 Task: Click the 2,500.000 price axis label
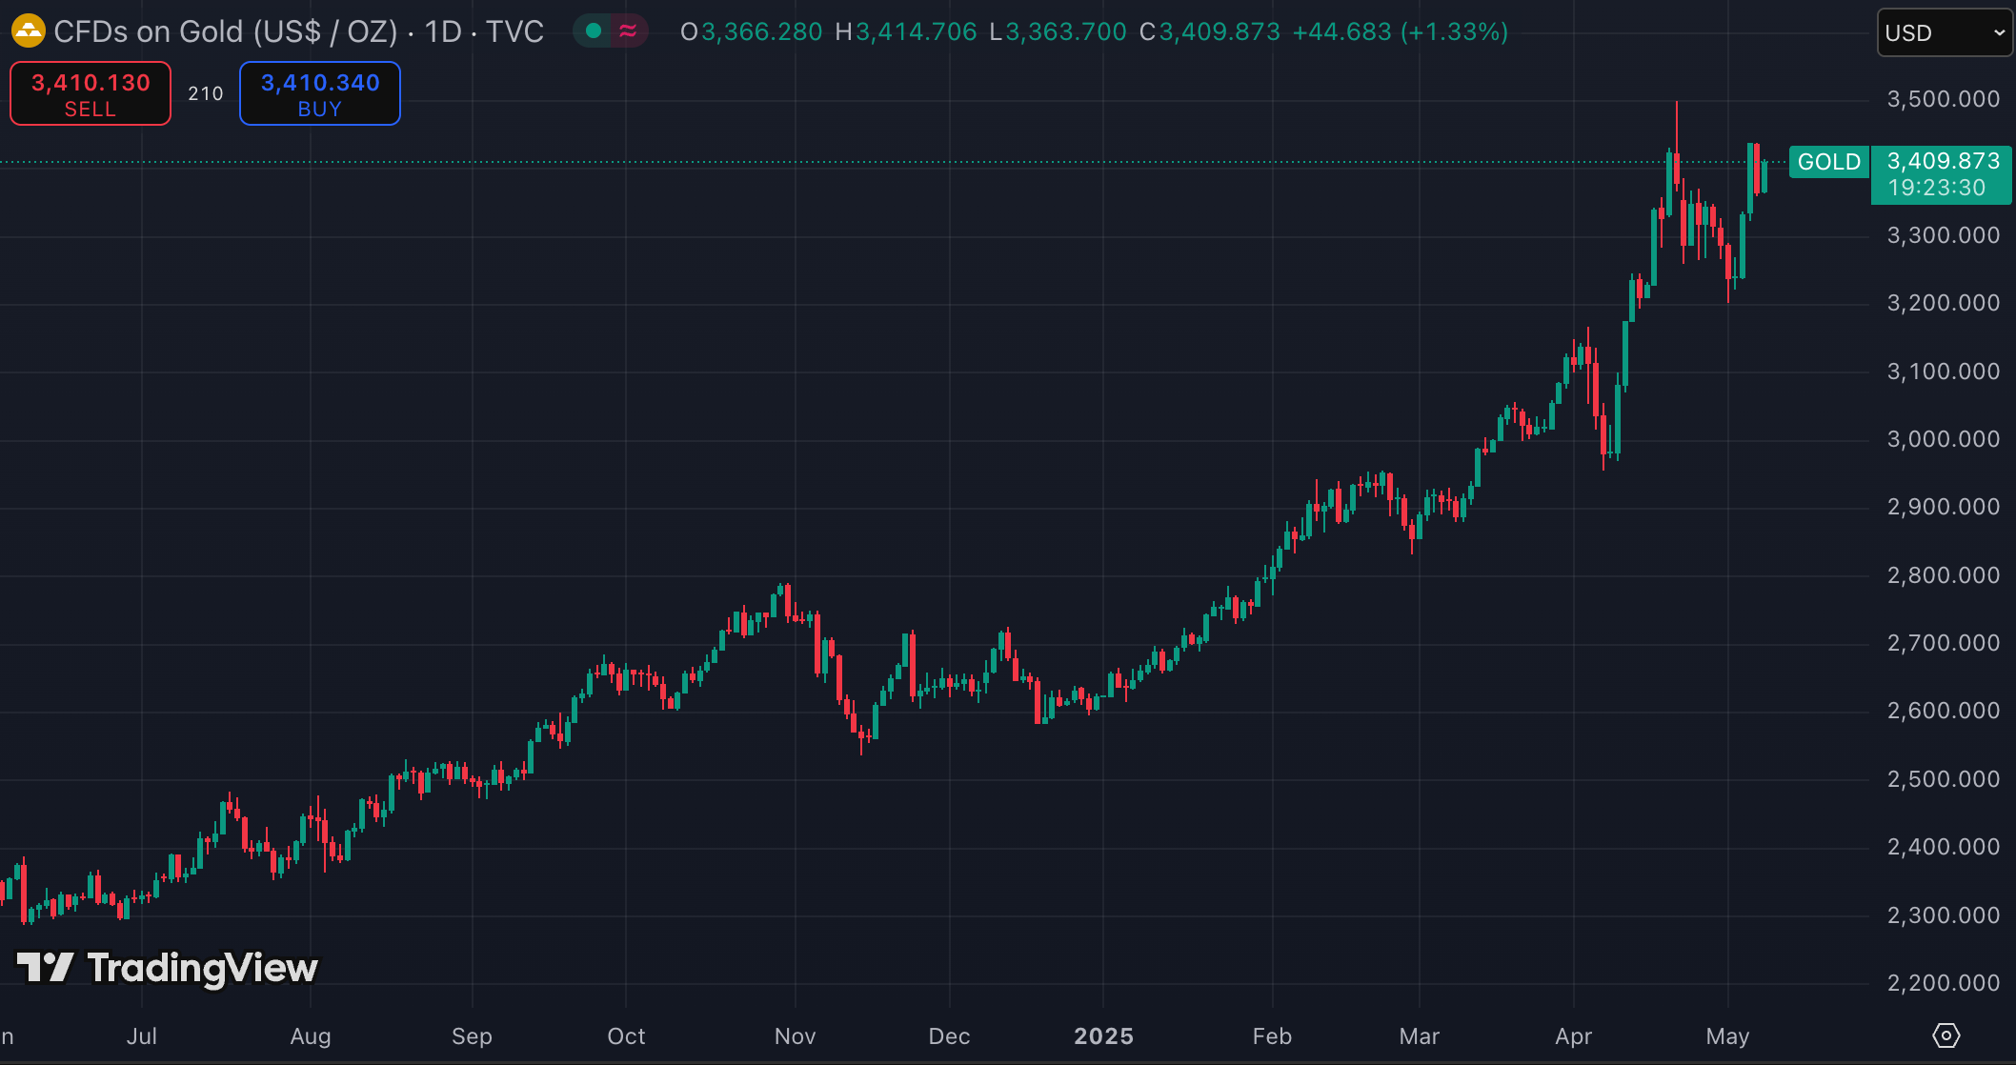pos(1943,779)
